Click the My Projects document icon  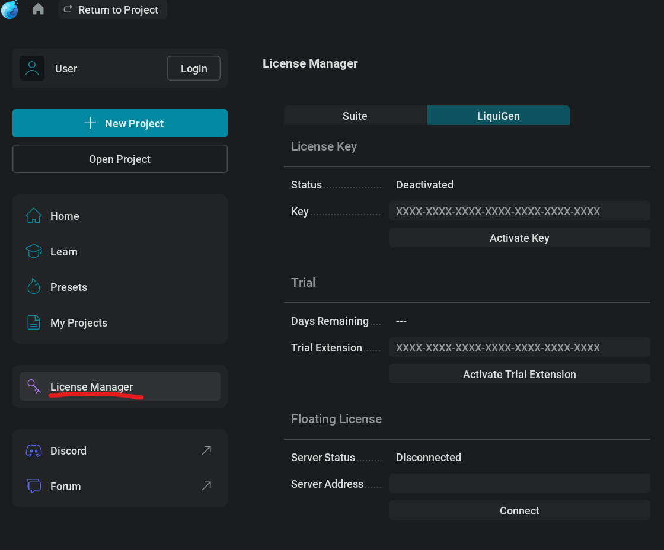(x=34, y=322)
